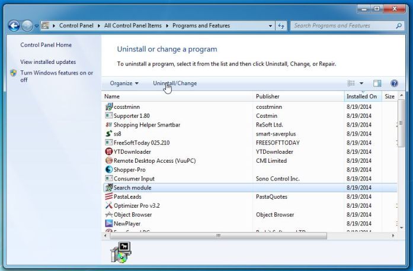Click the cosstminn program name
Viewport: 413px width, 271px height.
coord(127,107)
